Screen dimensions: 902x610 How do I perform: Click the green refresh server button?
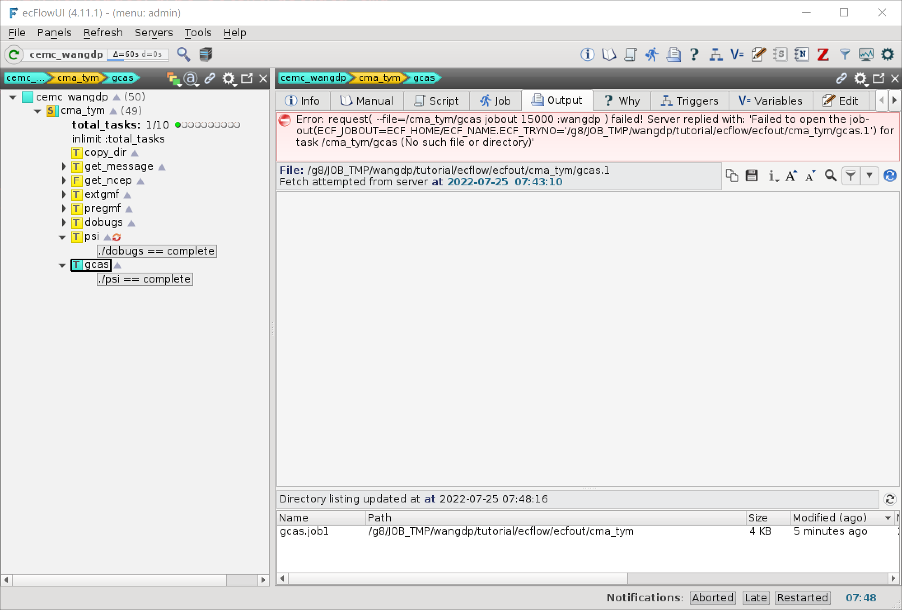pyautogui.click(x=14, y=54)
